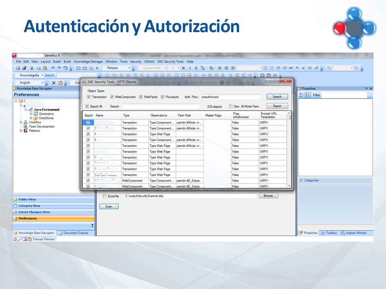This screenshot has height=289, width=386.
Task: Enable Gen. All Mode Parm checkbox
Action: pyautogui.click(x=231, y=106)
